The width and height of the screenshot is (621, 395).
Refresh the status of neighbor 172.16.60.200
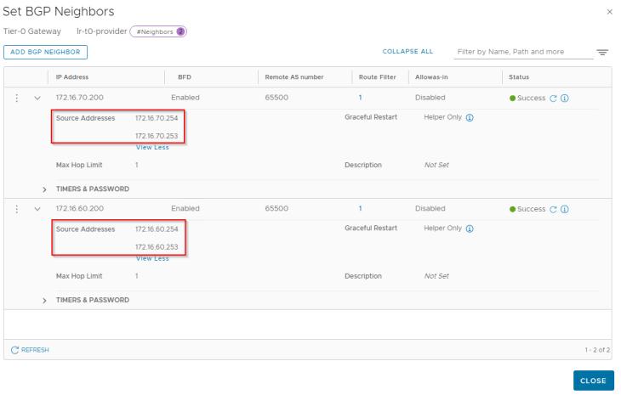click(x=553, y=209)
